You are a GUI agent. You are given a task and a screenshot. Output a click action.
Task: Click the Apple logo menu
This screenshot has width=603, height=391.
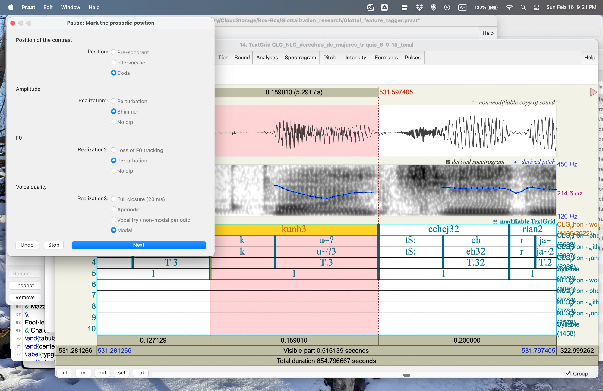click(x=11, y=7)
